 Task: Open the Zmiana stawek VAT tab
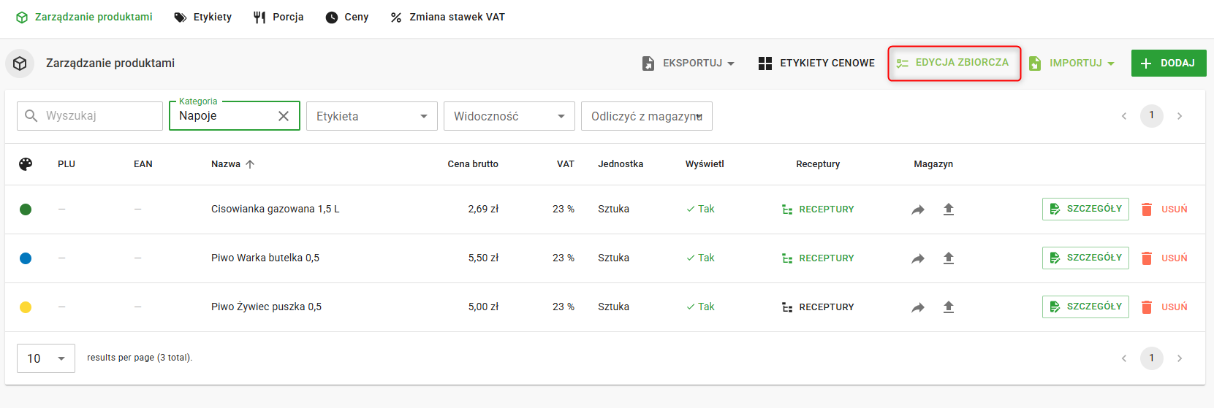coord(447,17)
